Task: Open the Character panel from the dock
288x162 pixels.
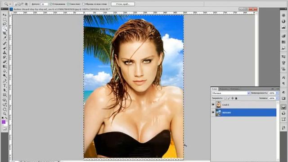Action: [283, 78]
